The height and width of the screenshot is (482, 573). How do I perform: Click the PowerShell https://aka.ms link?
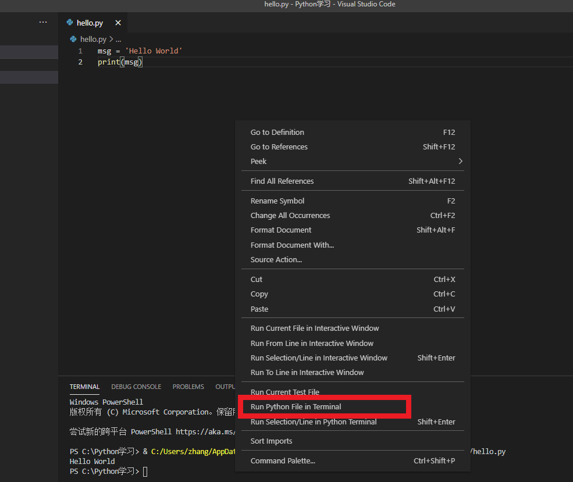click(x=205, y=431)
